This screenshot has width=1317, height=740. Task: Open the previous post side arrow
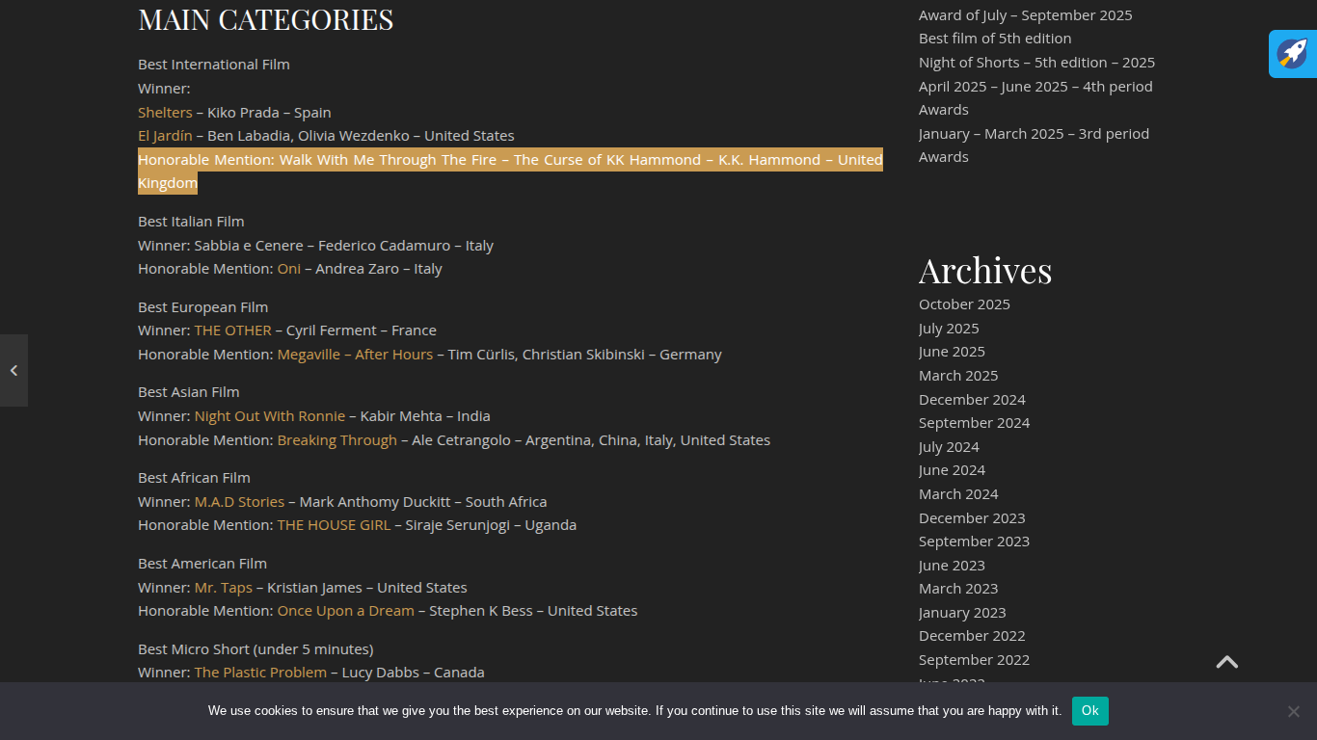(13, 370)
